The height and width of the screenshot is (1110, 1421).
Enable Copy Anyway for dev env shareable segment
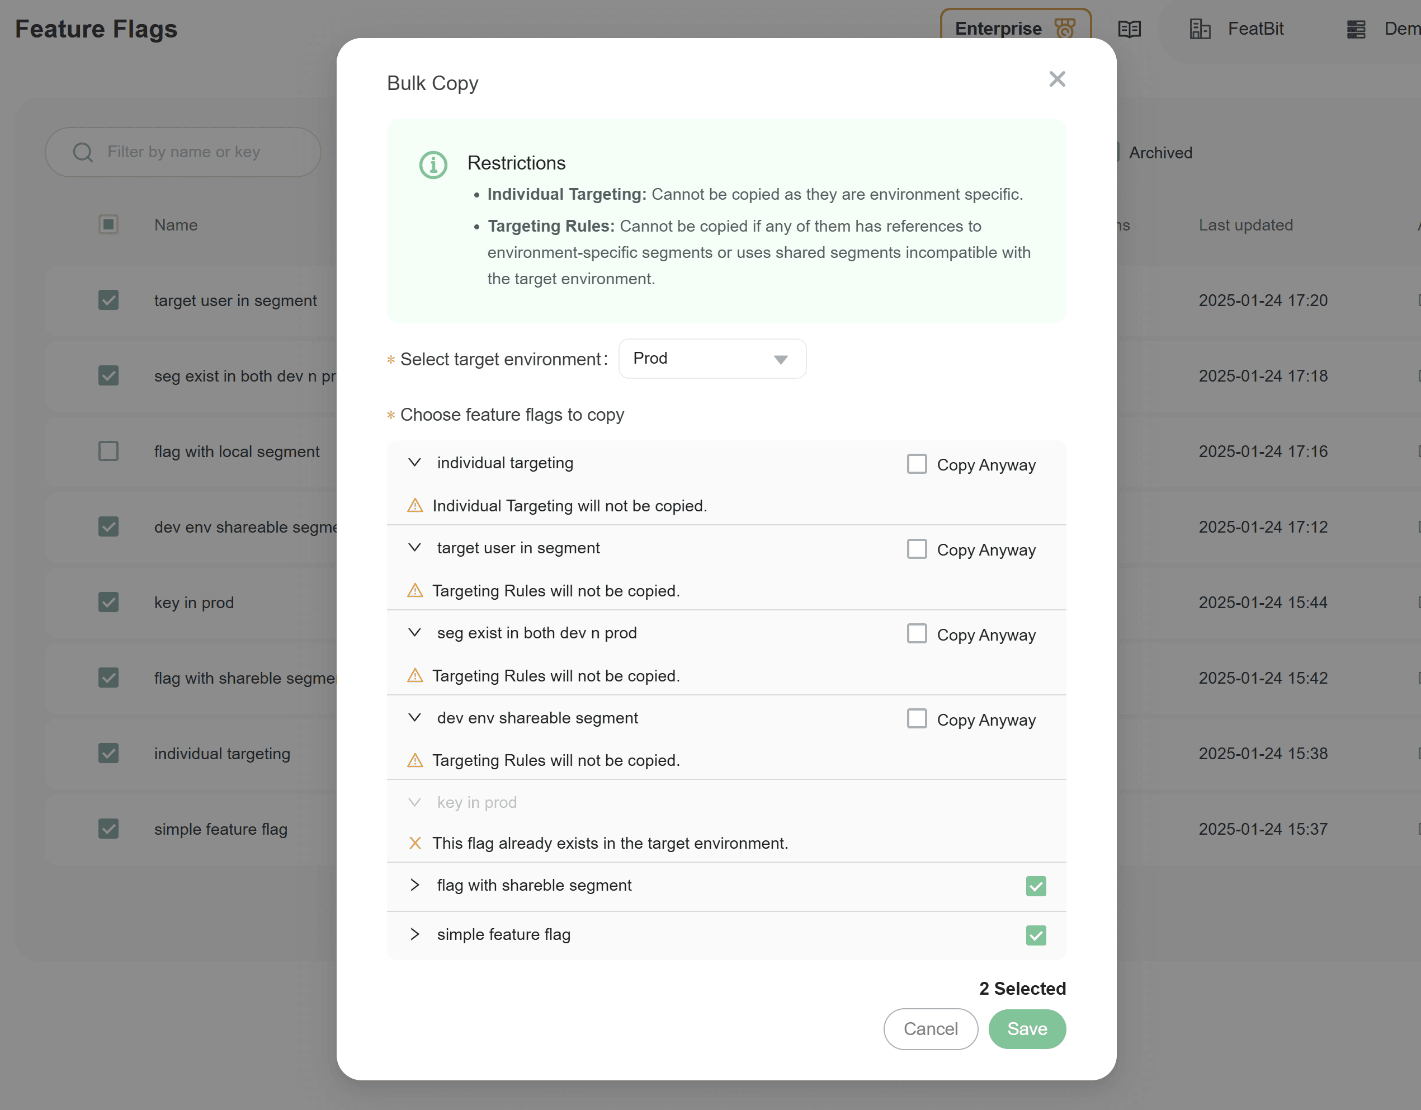(917, 718)
